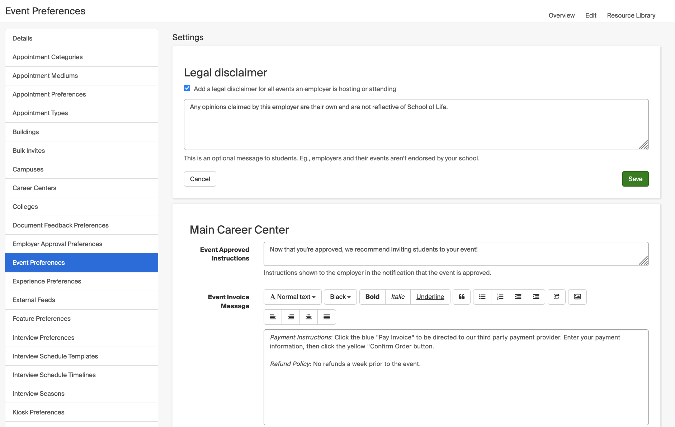Screen dimensions: 675x427
Task: Insert an image into the message
Action: coord(577,297)
